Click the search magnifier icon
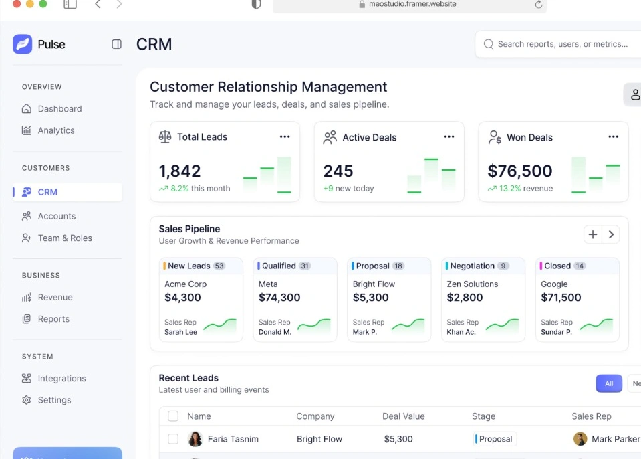 [488, 44]
